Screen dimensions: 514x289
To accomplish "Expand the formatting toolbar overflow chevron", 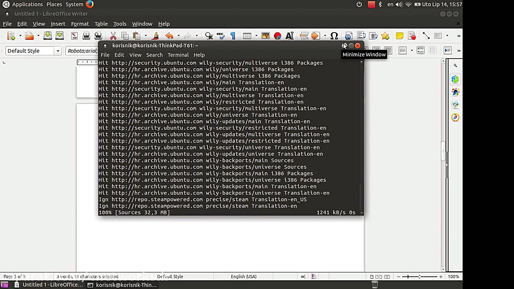I will tap(459, 51).
